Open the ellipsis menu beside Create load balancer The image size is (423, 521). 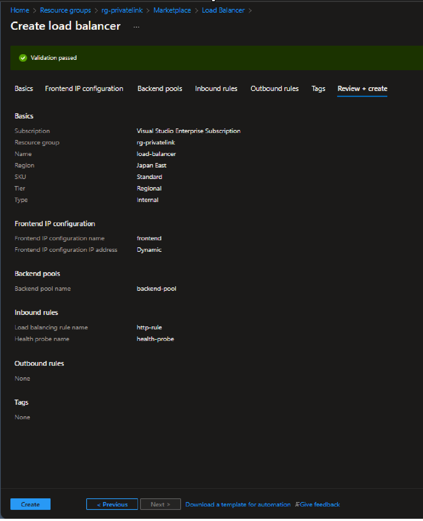click(136, 27)
